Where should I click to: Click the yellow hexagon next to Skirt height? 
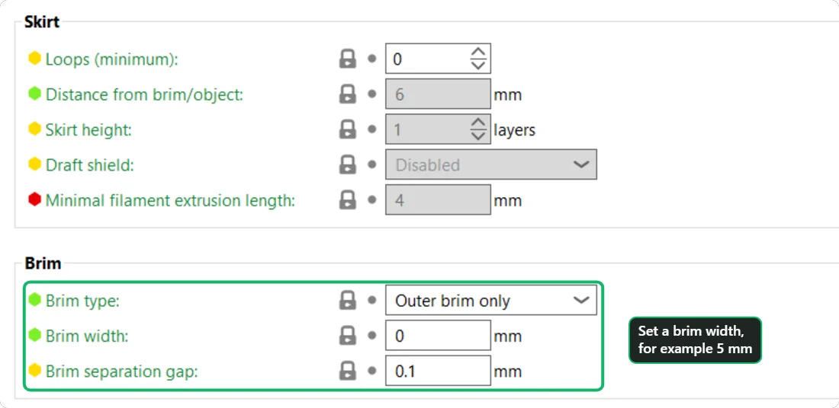coord(35,129)
